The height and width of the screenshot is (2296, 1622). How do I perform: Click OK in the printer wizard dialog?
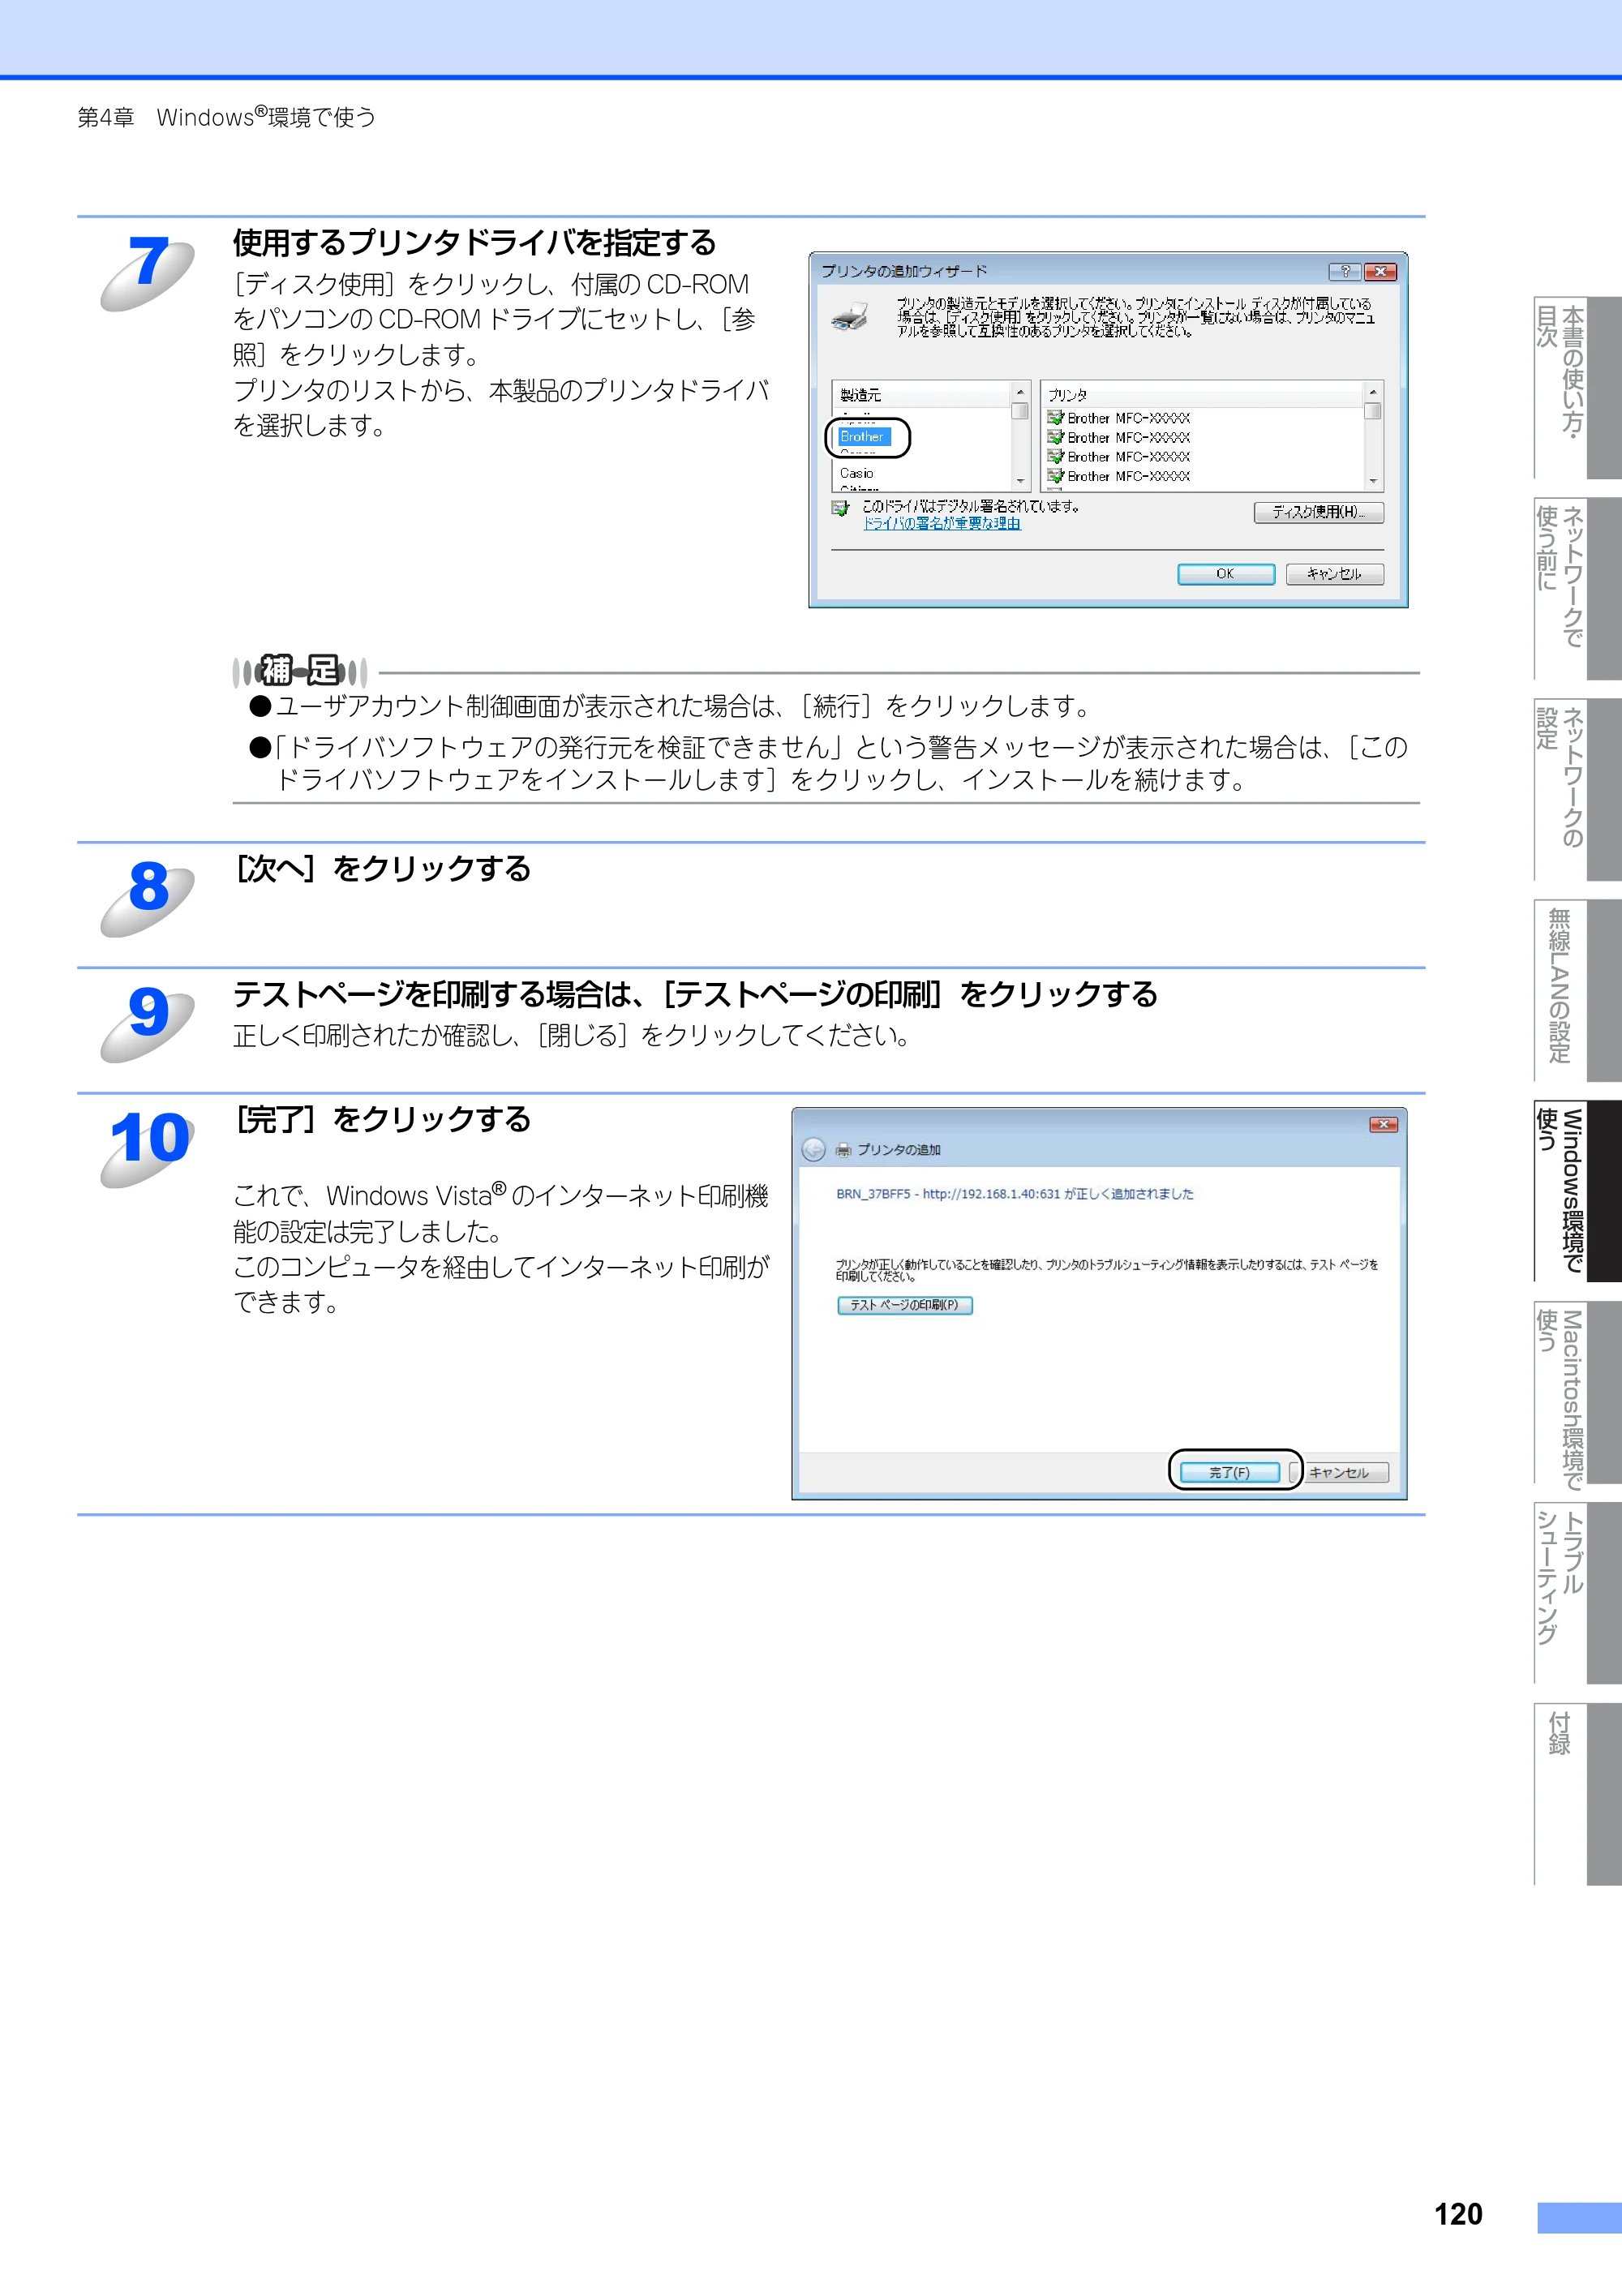pyautogui.click(x=1225, y=574)
